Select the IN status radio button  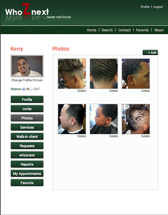(24, 89)
